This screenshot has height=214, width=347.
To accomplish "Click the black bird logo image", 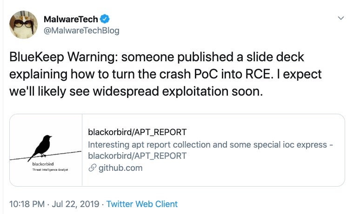I will click(41, 148).
